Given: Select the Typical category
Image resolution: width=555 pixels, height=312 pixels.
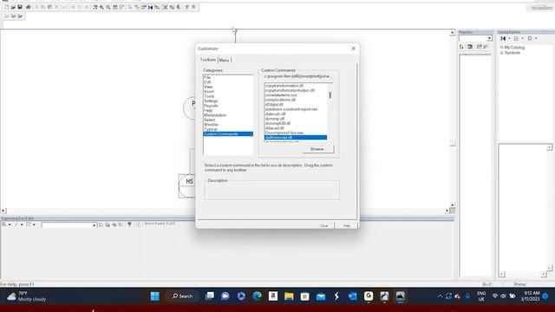Looking at the screenshot, I should (210, 129).
